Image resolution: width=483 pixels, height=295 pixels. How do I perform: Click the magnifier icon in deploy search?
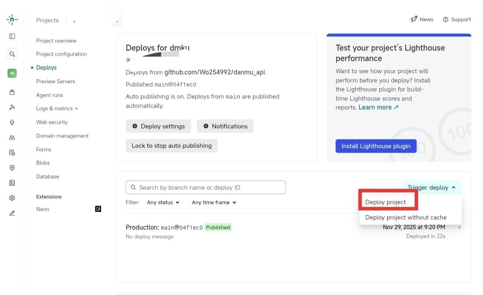(133, 187)
